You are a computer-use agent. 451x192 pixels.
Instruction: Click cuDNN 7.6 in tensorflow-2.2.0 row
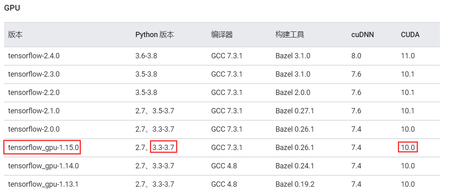356,93
